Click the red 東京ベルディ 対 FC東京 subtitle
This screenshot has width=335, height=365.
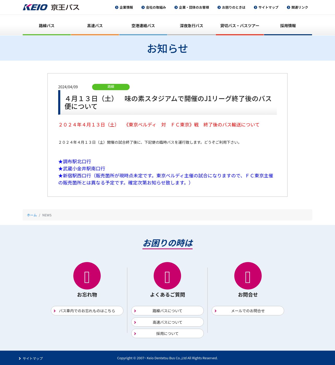(x=159, y=125)
